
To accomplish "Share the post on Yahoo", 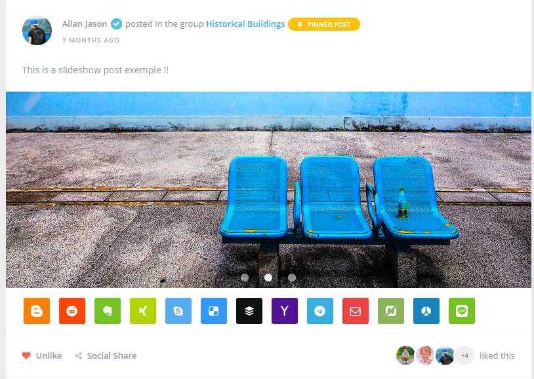I will tap(285, 311).
